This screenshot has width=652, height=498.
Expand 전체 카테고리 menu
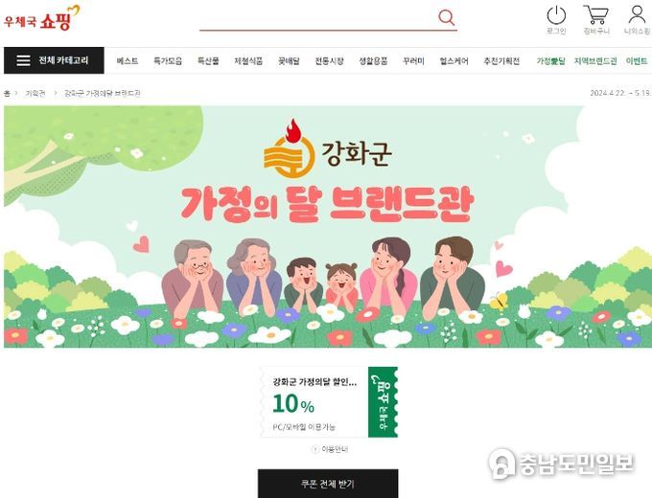tap(54, 60)
